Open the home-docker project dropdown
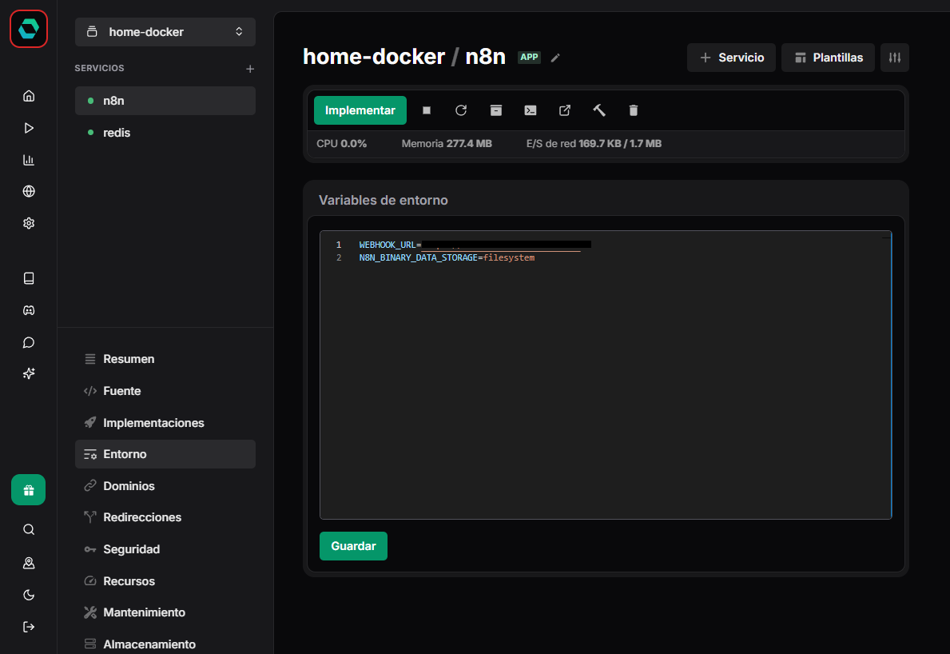Viewport: 950px width, 654px height. tap(165, 32)
